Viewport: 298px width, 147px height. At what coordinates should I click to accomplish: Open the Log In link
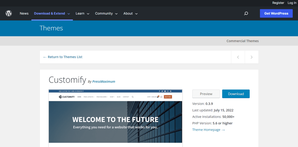[x=292, y=3]
